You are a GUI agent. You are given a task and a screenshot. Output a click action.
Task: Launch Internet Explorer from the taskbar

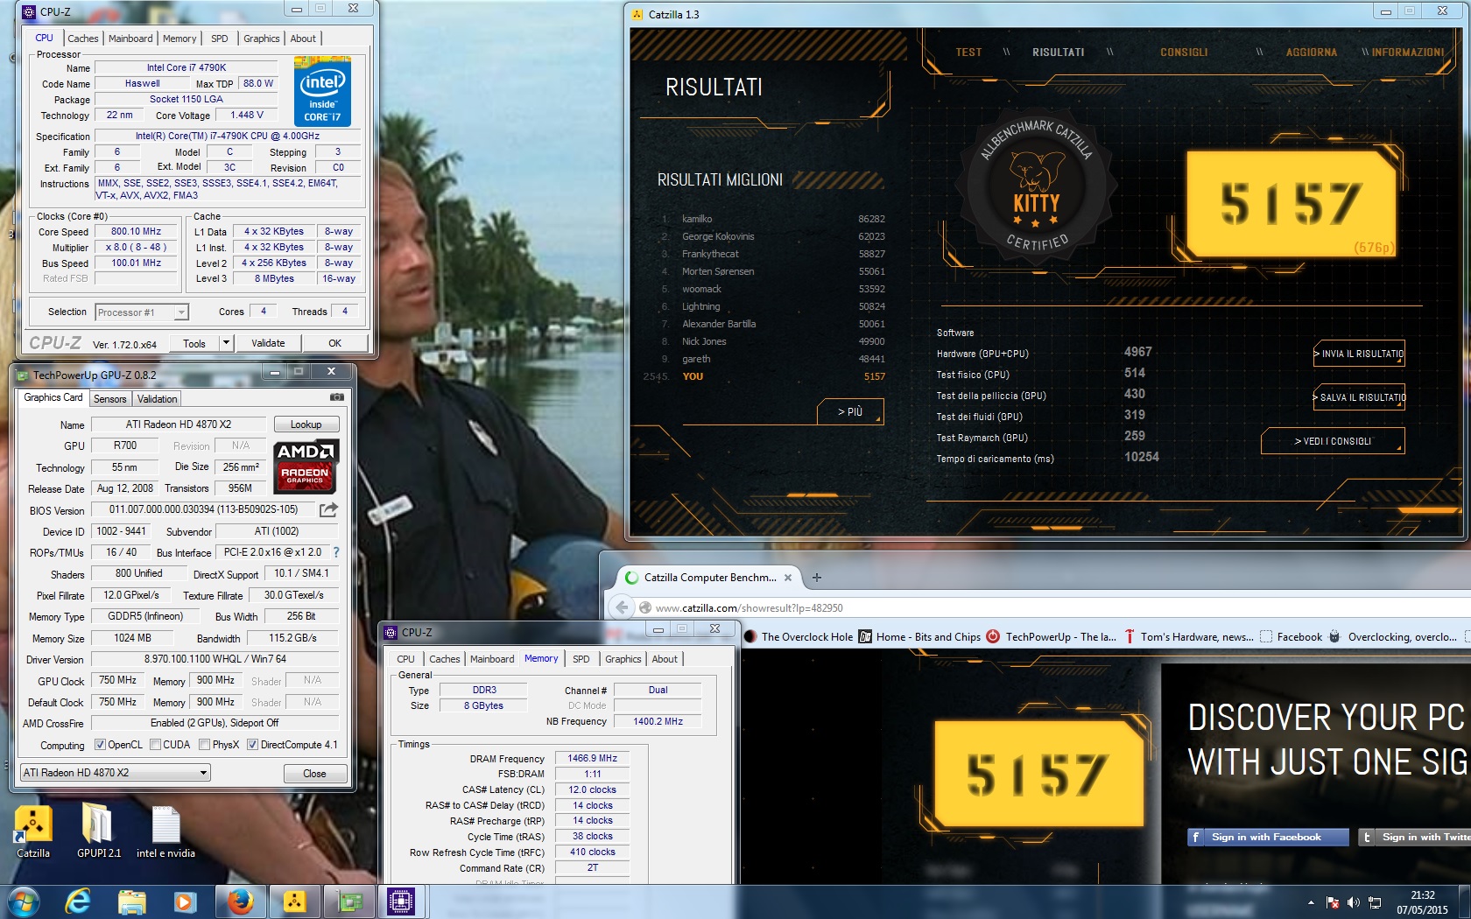(x=78, y=901)
